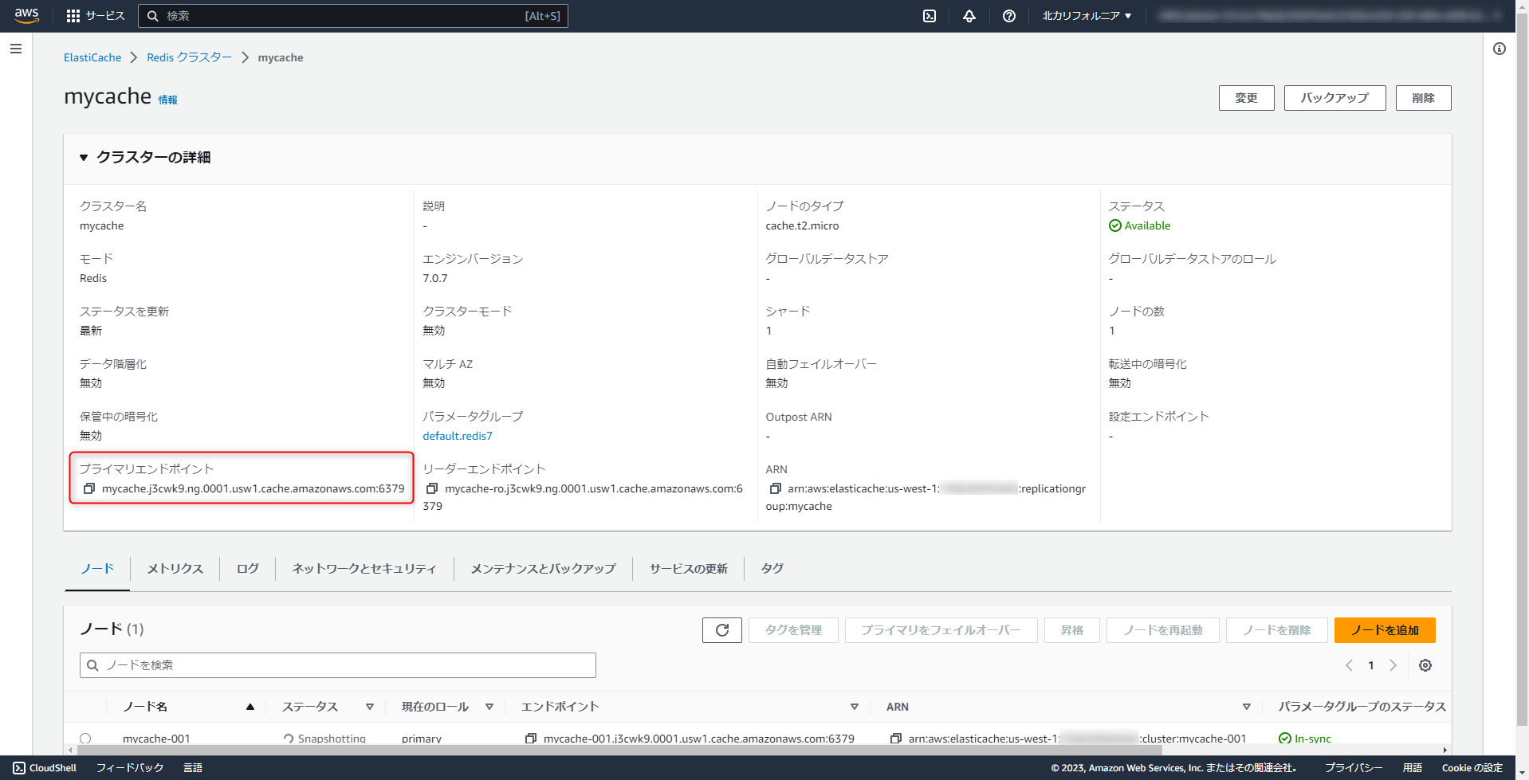Copy the reader endpoint using its copy icon
This screenshot has height=780, width=1529.
pyautogui.click(x=431, y=488)
